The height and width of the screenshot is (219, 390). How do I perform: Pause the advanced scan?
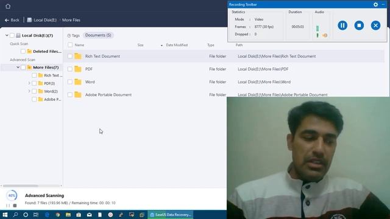click(x=8, y=206)
